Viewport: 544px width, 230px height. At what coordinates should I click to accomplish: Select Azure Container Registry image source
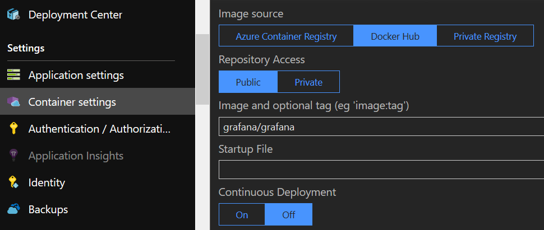(x=286, y=36)
